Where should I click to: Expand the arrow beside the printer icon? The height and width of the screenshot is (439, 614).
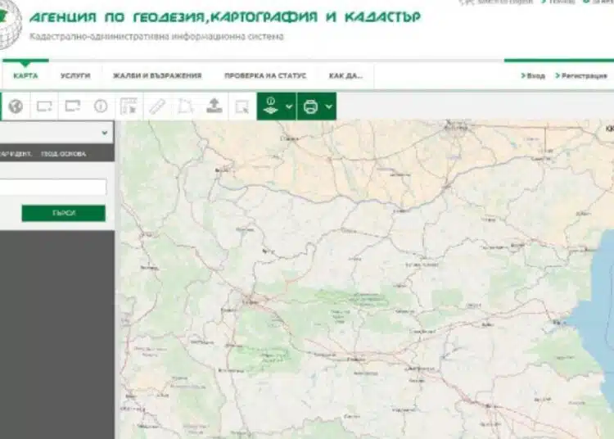329,106
